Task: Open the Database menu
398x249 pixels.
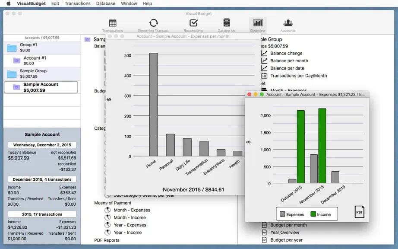Action: 106,3
